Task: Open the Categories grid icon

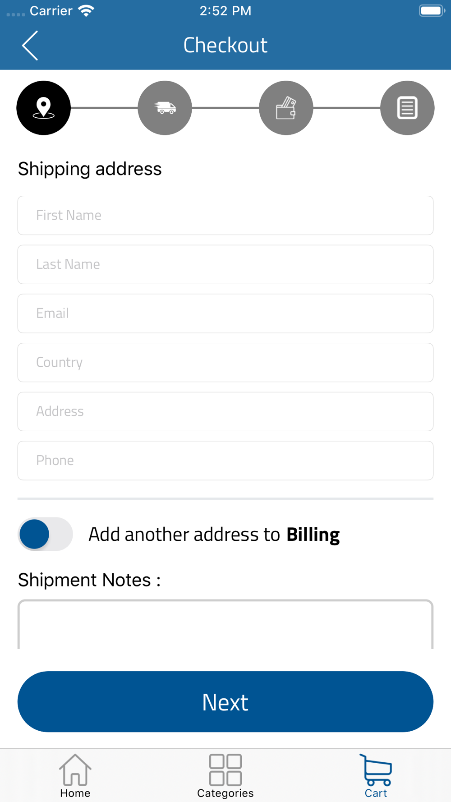Action: [x=225, y=770]
